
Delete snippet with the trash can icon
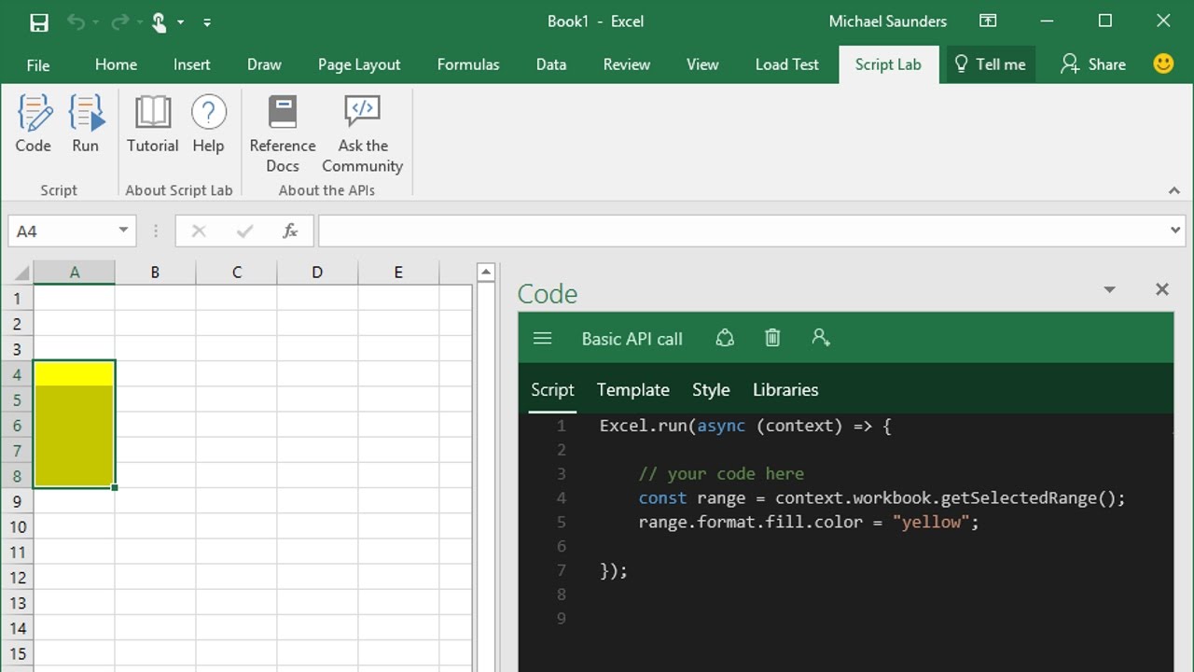coord(772,338)
